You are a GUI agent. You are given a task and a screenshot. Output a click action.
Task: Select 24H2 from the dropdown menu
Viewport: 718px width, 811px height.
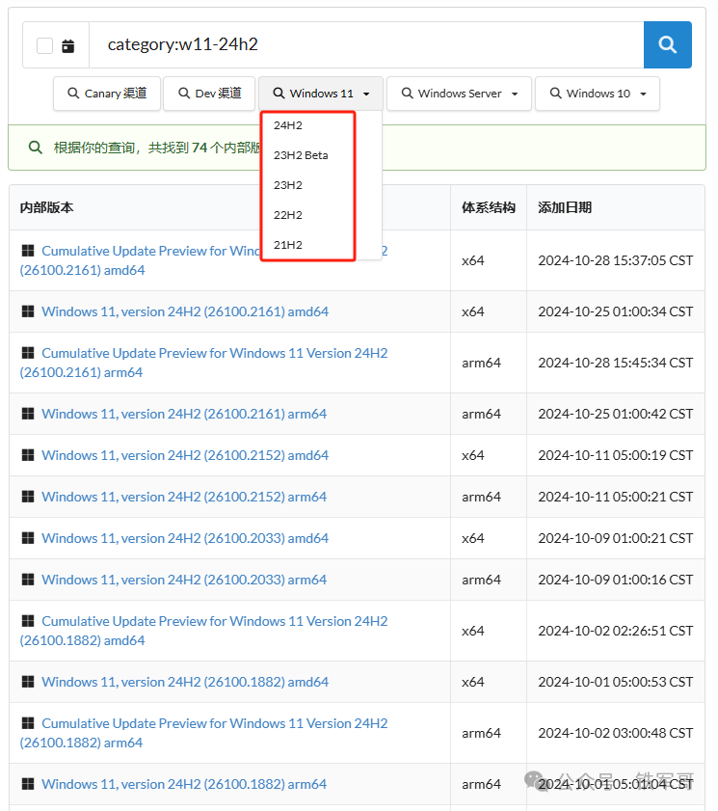288,125
